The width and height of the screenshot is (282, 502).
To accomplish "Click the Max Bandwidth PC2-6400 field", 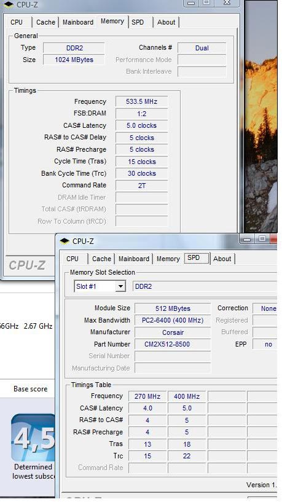I will (173, 320).
